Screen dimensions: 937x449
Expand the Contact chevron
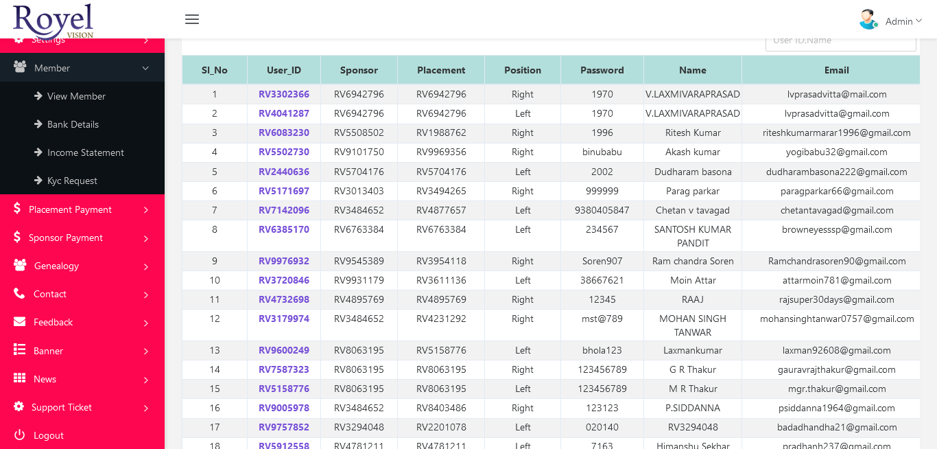click(x=146, y=295)
